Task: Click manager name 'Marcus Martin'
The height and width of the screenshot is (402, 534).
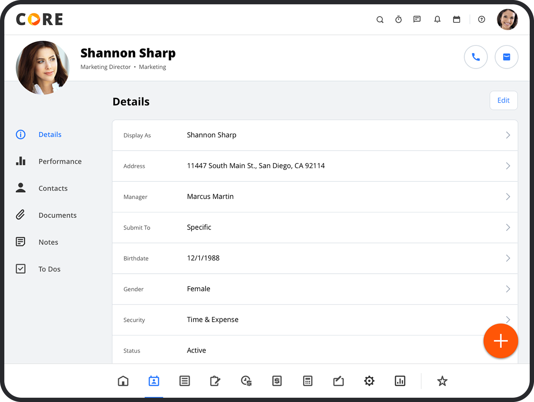Action: tap(210, 196)
